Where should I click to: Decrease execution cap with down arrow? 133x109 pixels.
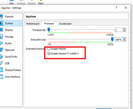(x=124, y=40)
